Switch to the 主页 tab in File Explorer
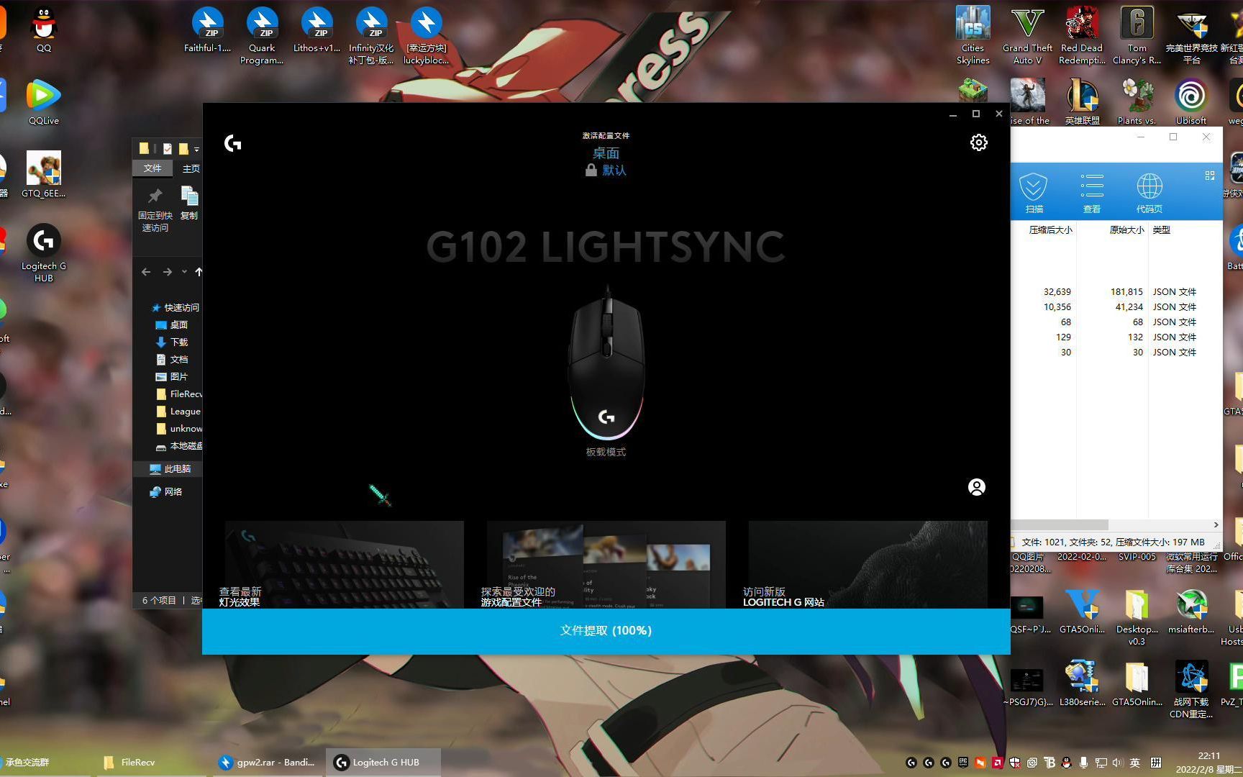Image resolution: width=1243 pixels, height=777 pixels. tap(191, 168)
